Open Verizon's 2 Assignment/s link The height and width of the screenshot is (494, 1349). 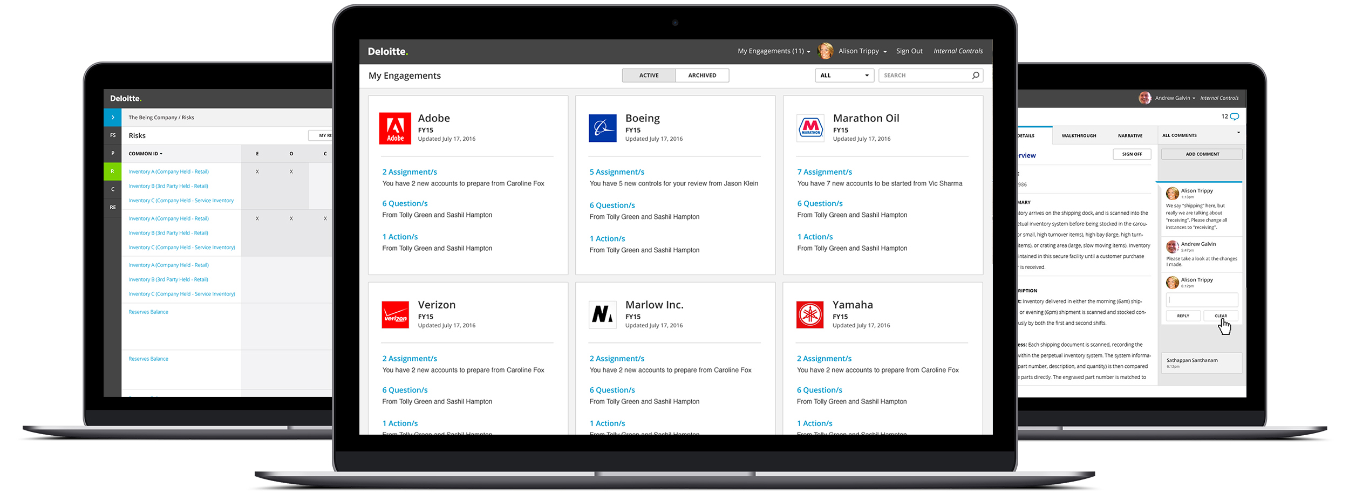point(410,359)
